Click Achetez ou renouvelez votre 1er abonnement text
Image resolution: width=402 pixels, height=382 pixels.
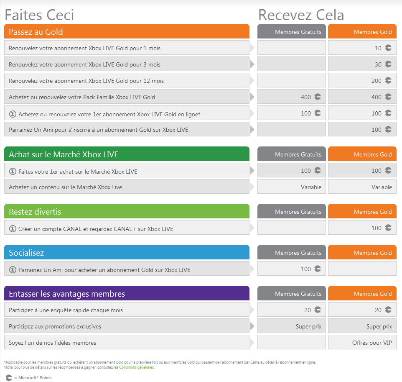coord(109,114)
